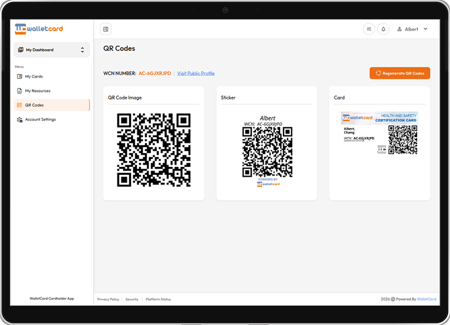Click the QR Codes page heading

[119, 49]
